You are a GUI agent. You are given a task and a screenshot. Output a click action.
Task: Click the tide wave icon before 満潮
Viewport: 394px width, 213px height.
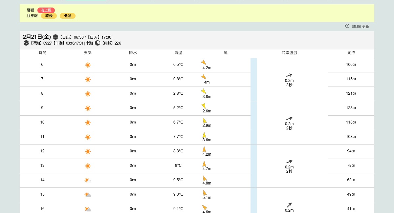pos(26,43)
